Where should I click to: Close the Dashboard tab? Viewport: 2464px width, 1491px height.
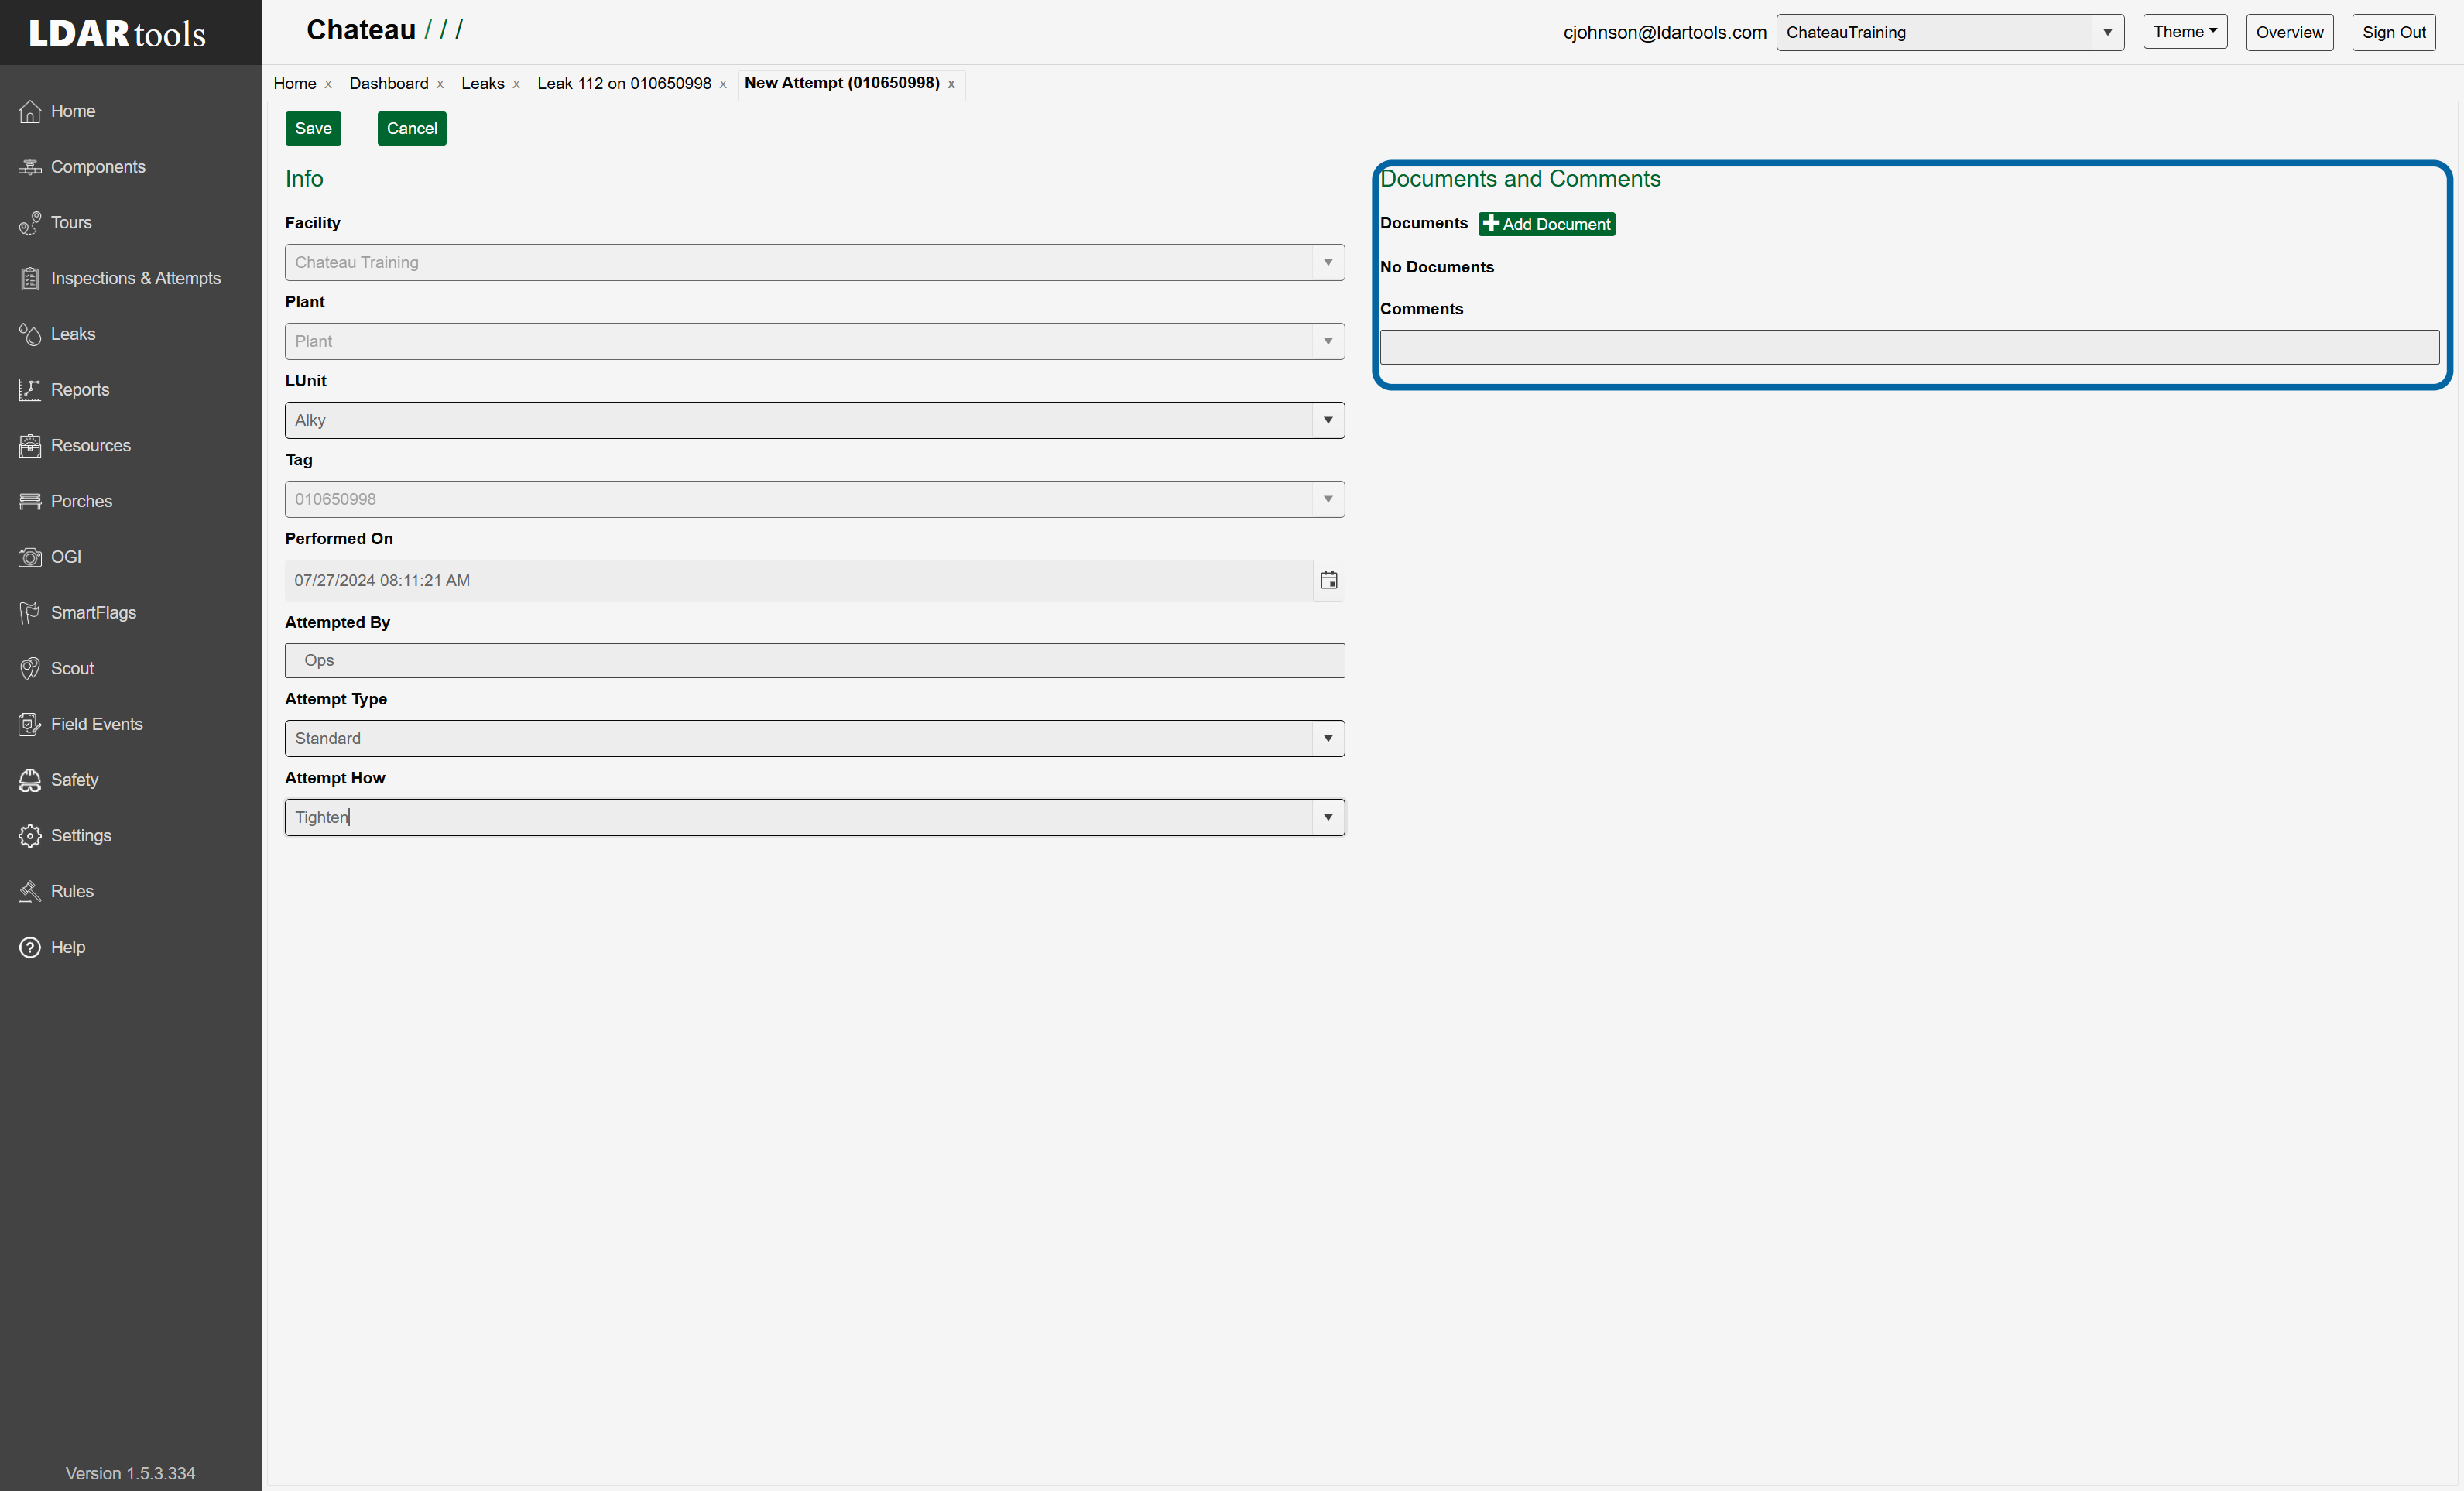coord(440,84)
